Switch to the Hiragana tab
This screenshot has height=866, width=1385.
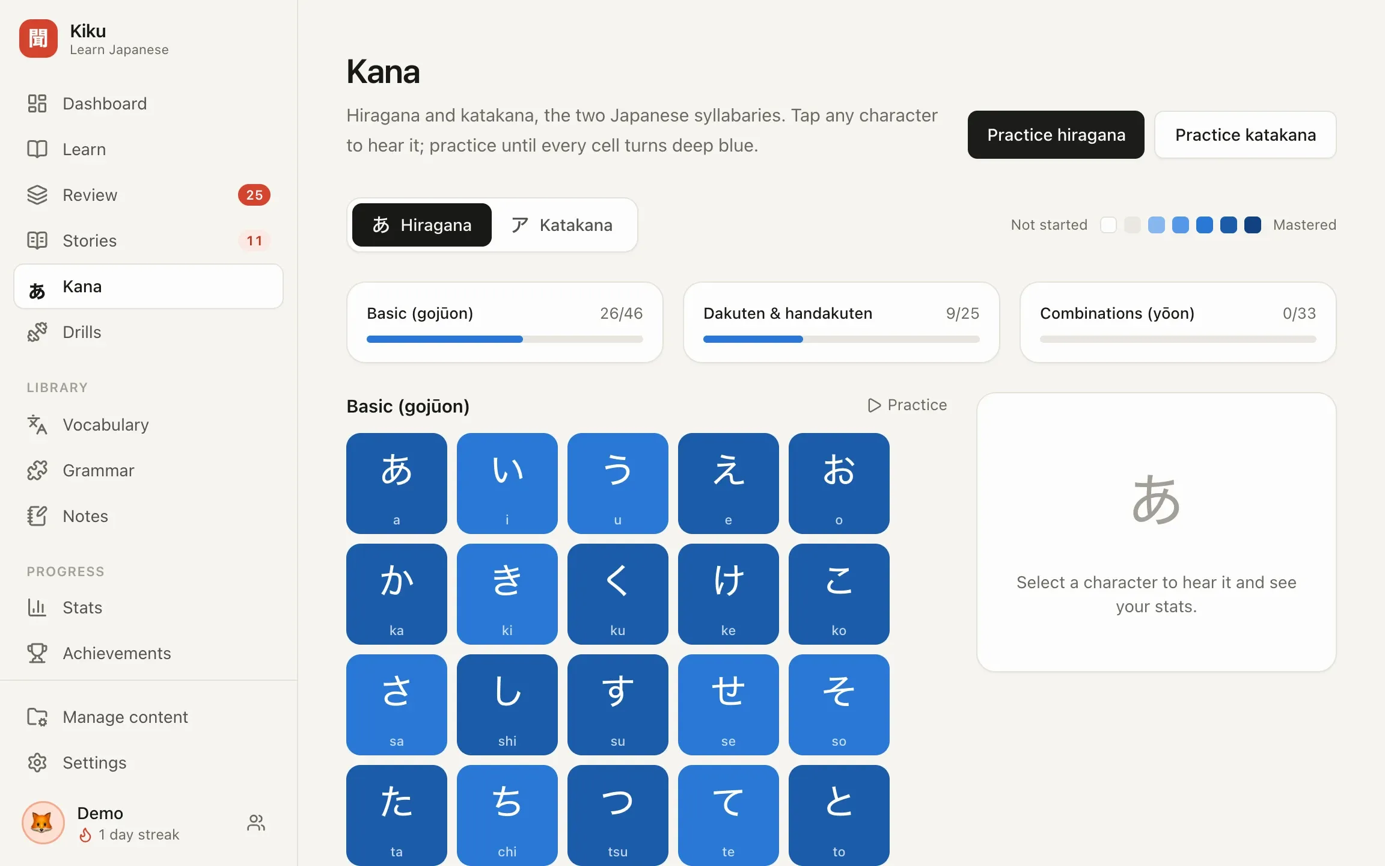click(422, 225)
